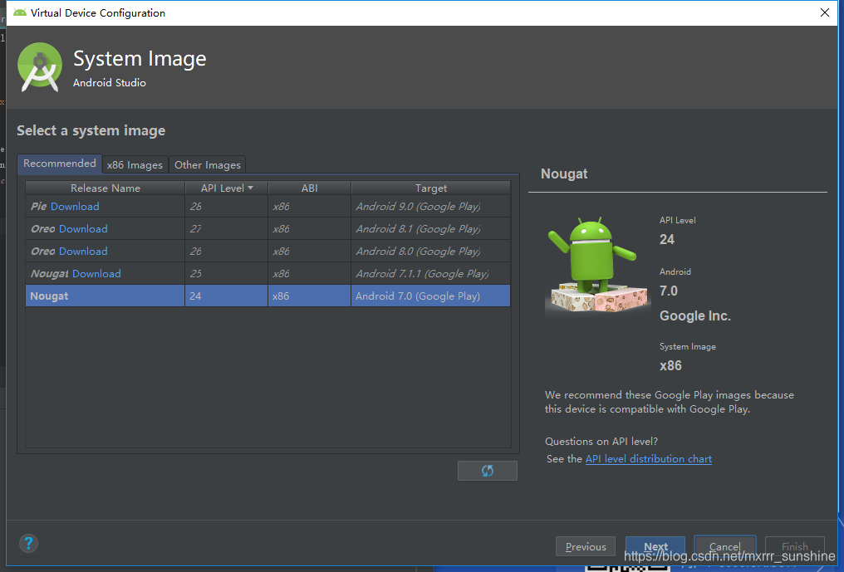Click the Pie release name

39,206
